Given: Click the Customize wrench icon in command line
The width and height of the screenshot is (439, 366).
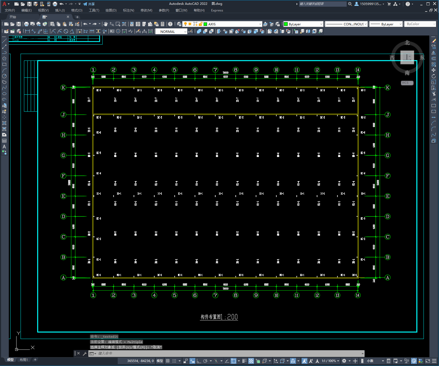Looking at the screenshot, I should 85,353.
